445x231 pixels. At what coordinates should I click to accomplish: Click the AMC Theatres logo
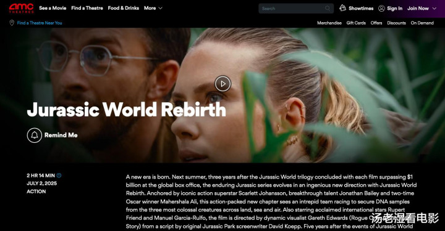pos(21,8)
